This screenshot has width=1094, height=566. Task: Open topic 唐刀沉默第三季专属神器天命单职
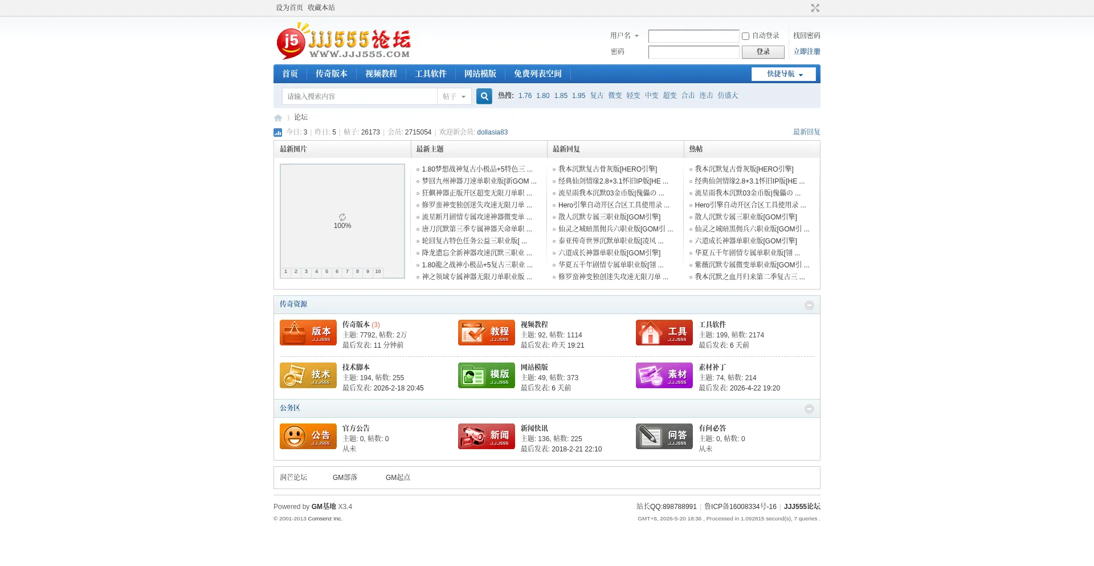(x=477, y=229)
